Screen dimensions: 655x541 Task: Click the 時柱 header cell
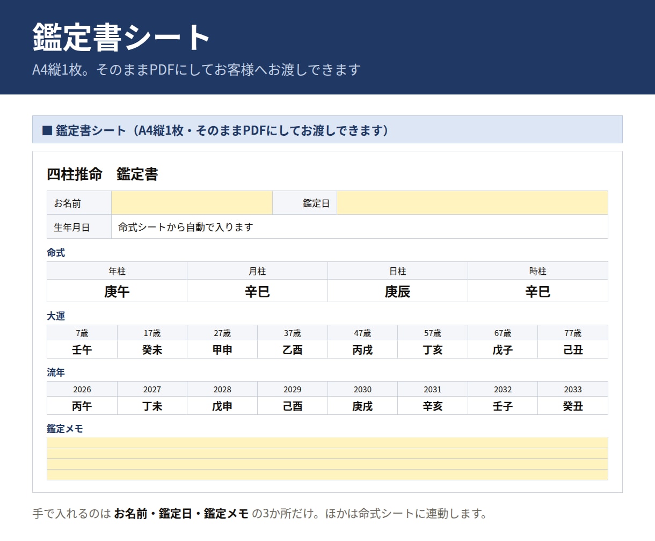point(538,271)
